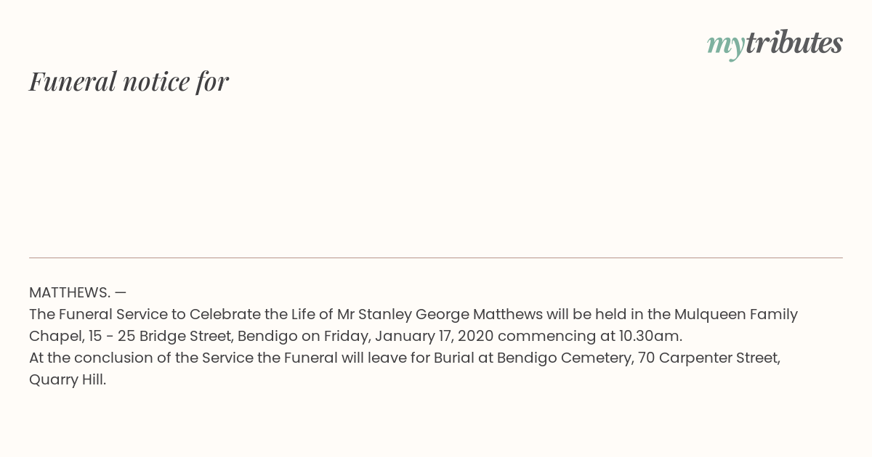
Task: Click the mytributes logo
Action: [775, 44]
